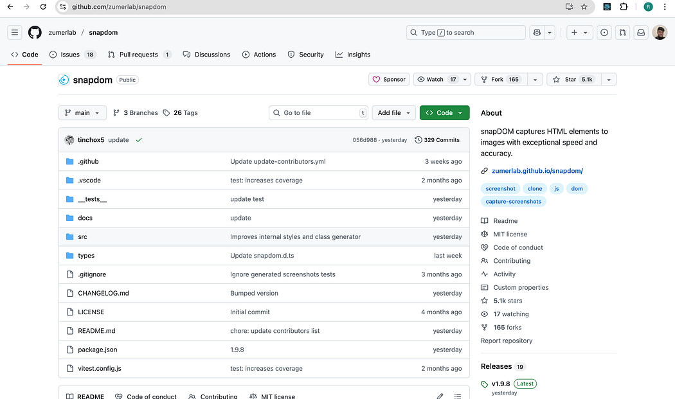675x399 pixels.
Task: Open Chrome three-dot menu
Action: click(x=665, y=7)
